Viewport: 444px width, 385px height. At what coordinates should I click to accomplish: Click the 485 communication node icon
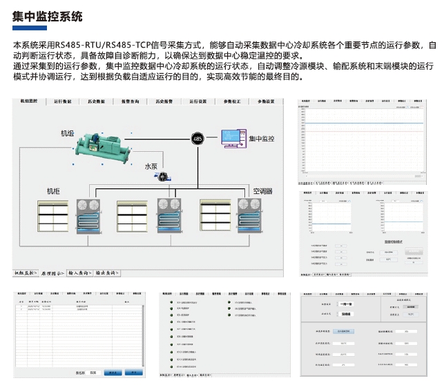197,139
